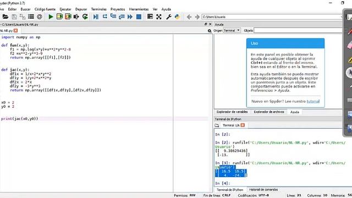Image resolution: width=352 pixels, height=198 pixels.
Task: Start debugging with the debug icon
Action: point(96,16)
